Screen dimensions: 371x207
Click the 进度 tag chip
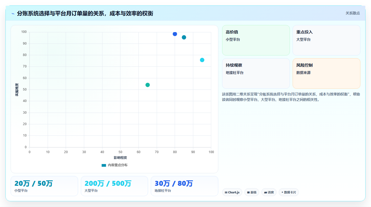click(269, 192)
